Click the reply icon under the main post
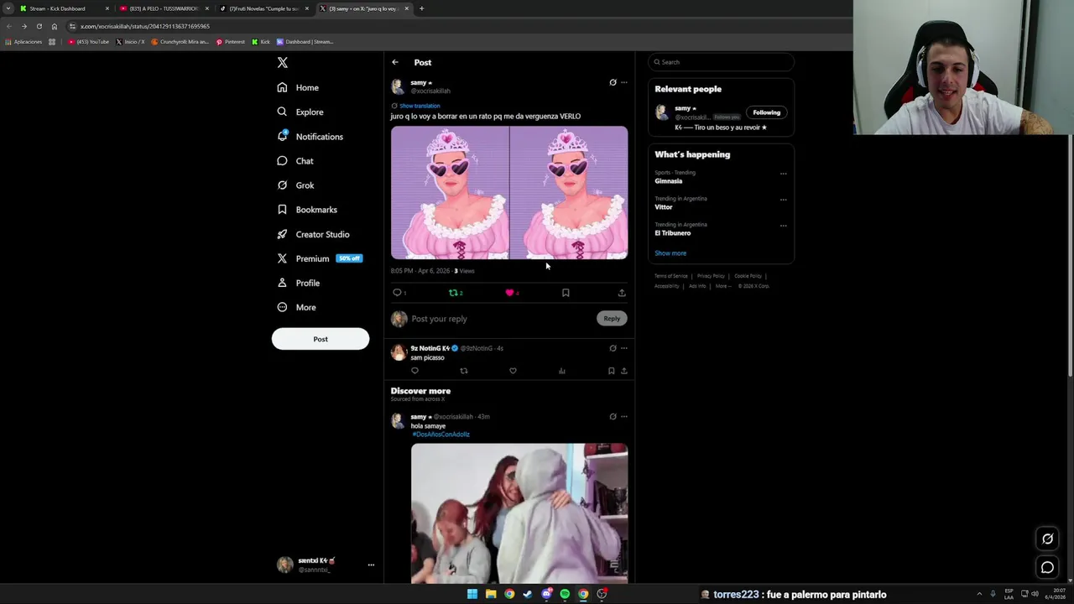Screen dimensions: 1074x604 [x=398, y=293]
